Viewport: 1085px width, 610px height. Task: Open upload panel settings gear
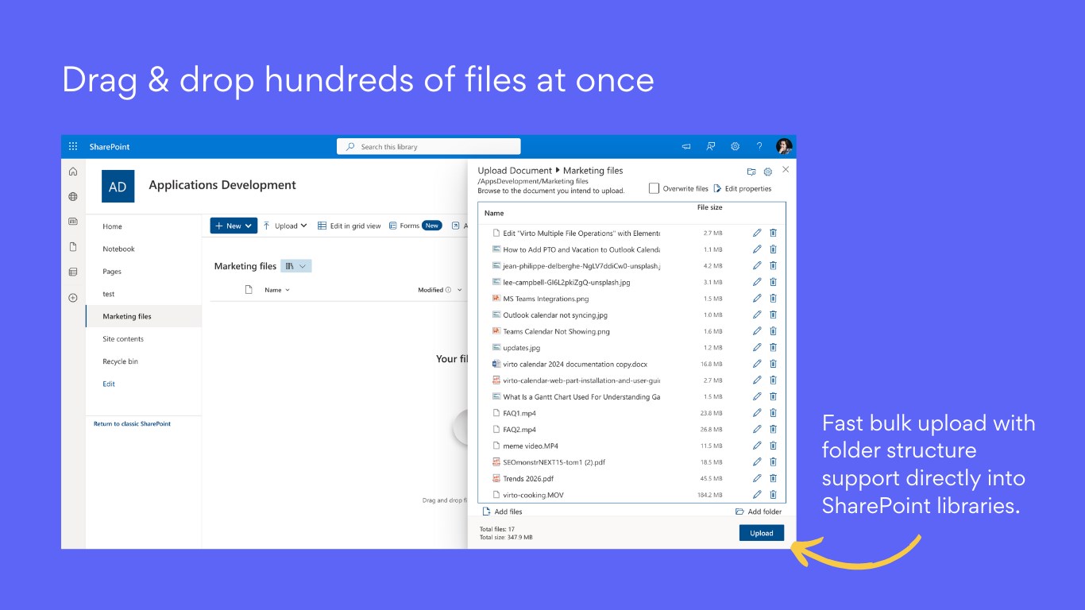(768, 172)
